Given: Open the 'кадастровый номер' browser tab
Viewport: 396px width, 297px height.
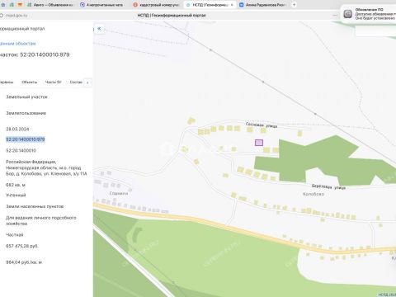Looking at the screenshot, I should [156, 5].
